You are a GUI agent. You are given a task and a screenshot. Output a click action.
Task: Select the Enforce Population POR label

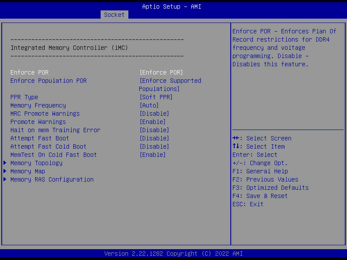click(49, 81)
